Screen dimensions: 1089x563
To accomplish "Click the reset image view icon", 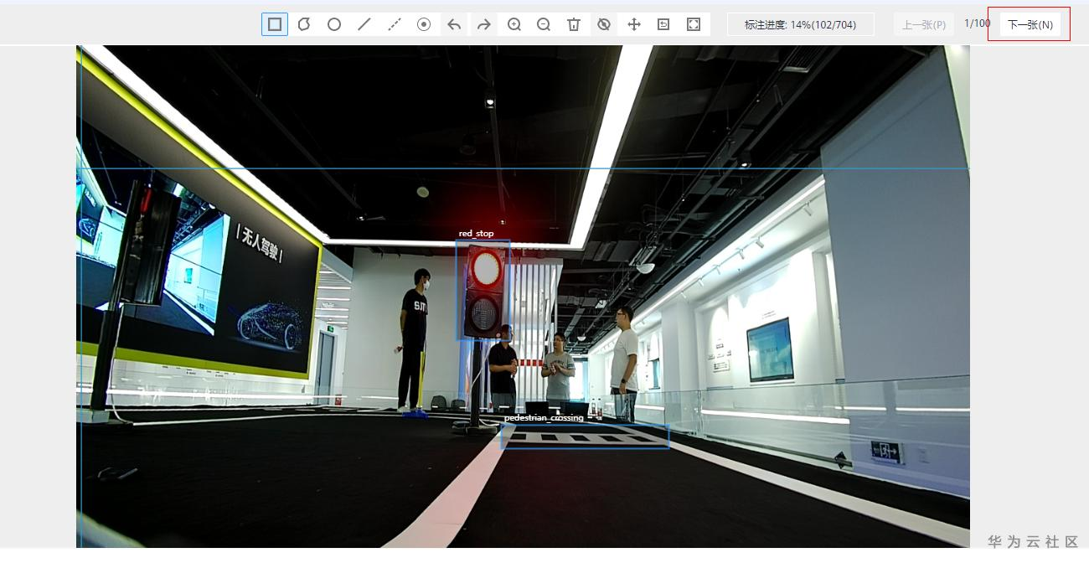I will point(663,24).
